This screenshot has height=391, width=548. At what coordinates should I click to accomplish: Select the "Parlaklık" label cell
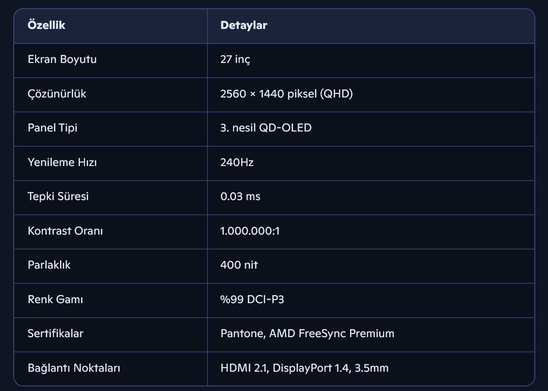click(49, 265)
